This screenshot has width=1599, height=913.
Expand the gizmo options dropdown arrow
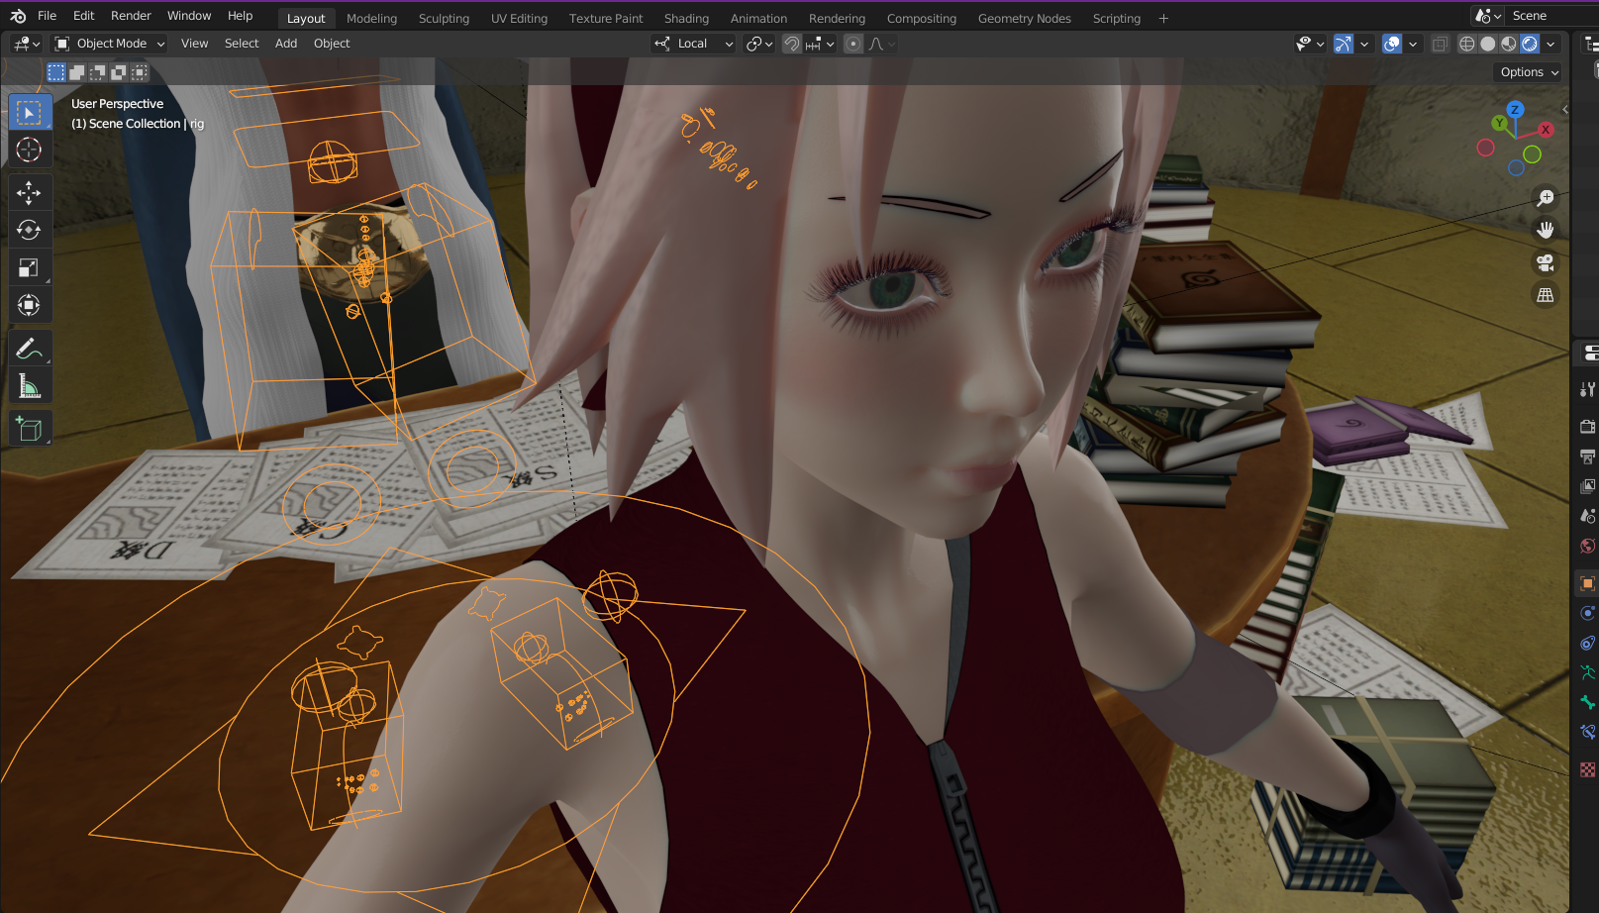click(1364, 44)
